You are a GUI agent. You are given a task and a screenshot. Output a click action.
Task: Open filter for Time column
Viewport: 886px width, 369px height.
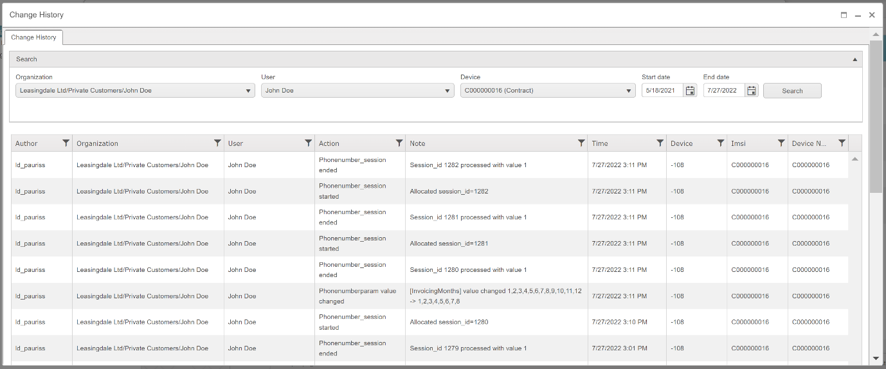click(x=660, y=143)
